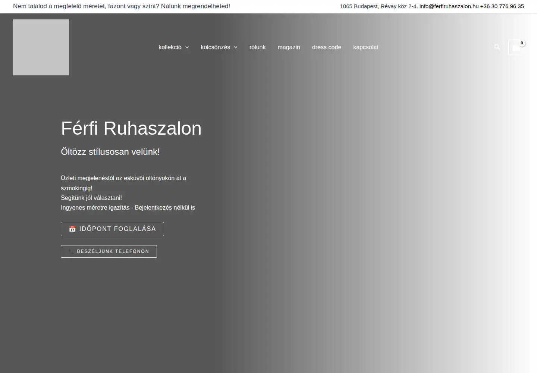Go to the rólunk page
Screen dimensions: 537x373
[257, 47]
